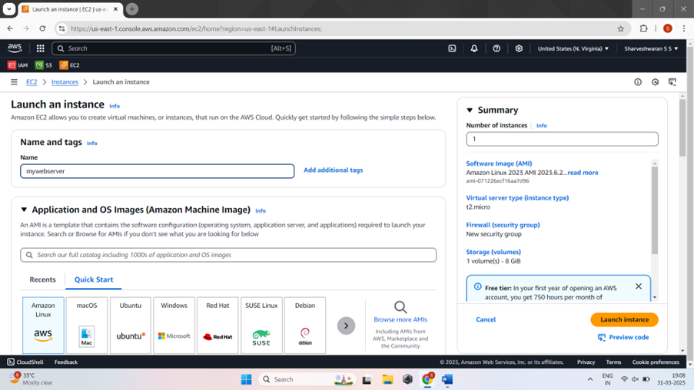
Task: Collapse the Application and OS Images section
Action: click(24, 210)
